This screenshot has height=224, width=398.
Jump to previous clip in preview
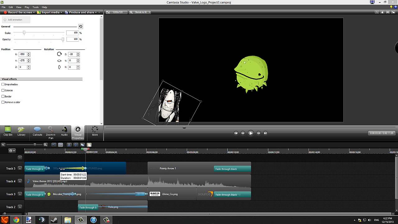[236, 133]
